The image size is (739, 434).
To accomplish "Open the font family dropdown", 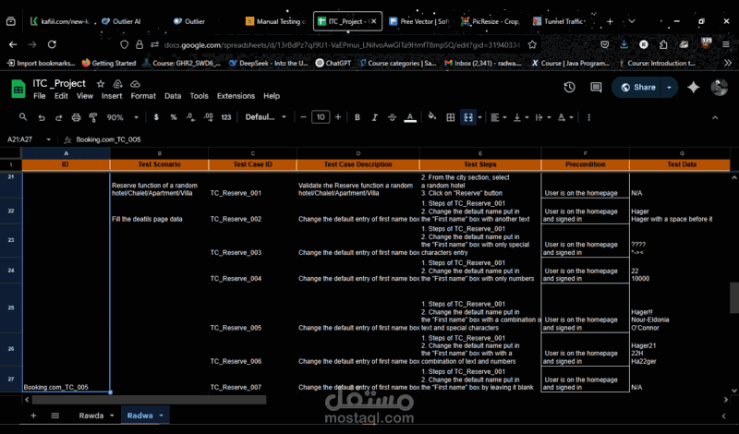I will pos(265,117).
